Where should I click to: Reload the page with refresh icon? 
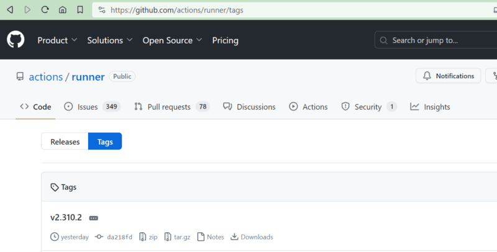45,10
